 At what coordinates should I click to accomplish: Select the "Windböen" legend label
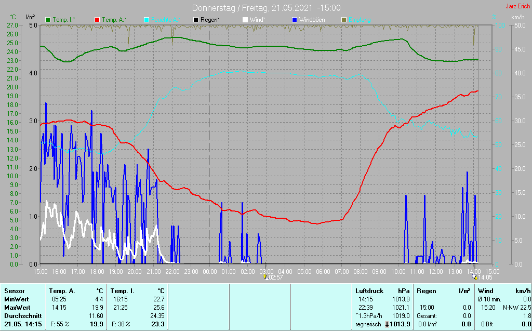pos(312,20)
